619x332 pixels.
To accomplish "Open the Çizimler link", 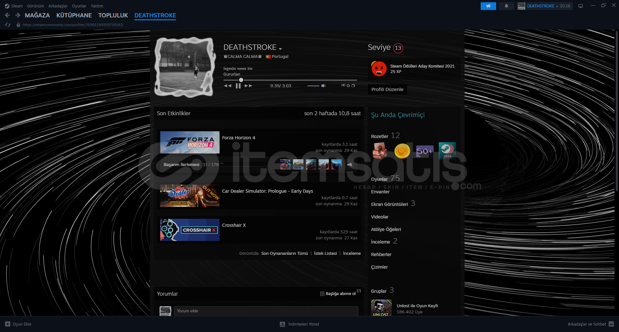I will click(x=379, y=267).
